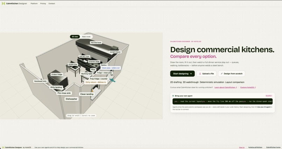Select Clean pass · orders out label
The image size is (282, 149).
click(111, 68)
